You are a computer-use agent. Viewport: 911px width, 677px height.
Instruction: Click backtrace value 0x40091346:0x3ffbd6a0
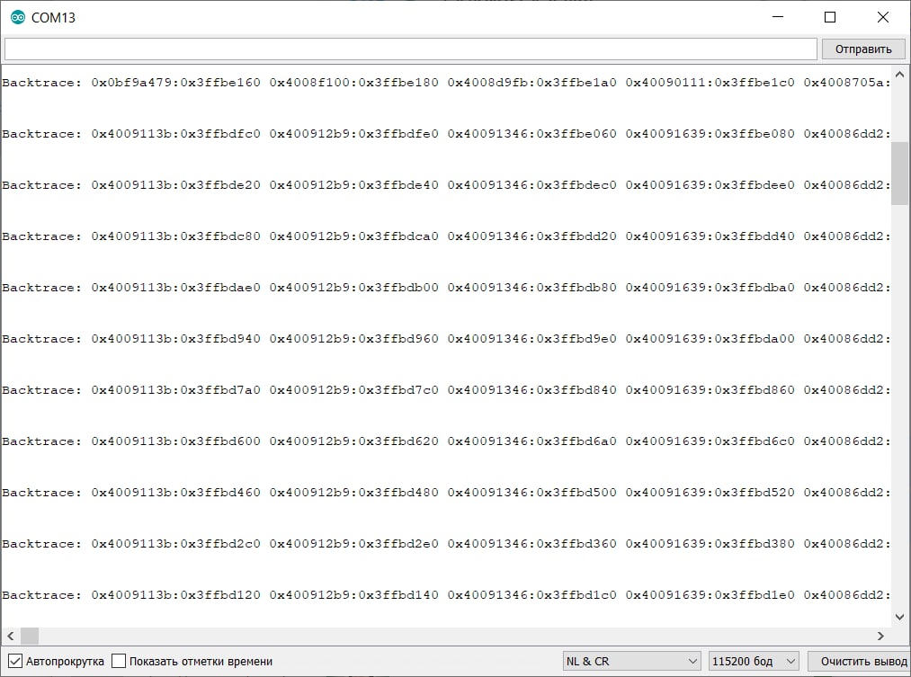pos(531,441)
